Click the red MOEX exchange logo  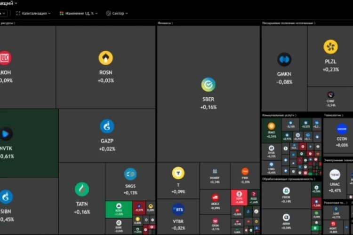pos(215,198)
